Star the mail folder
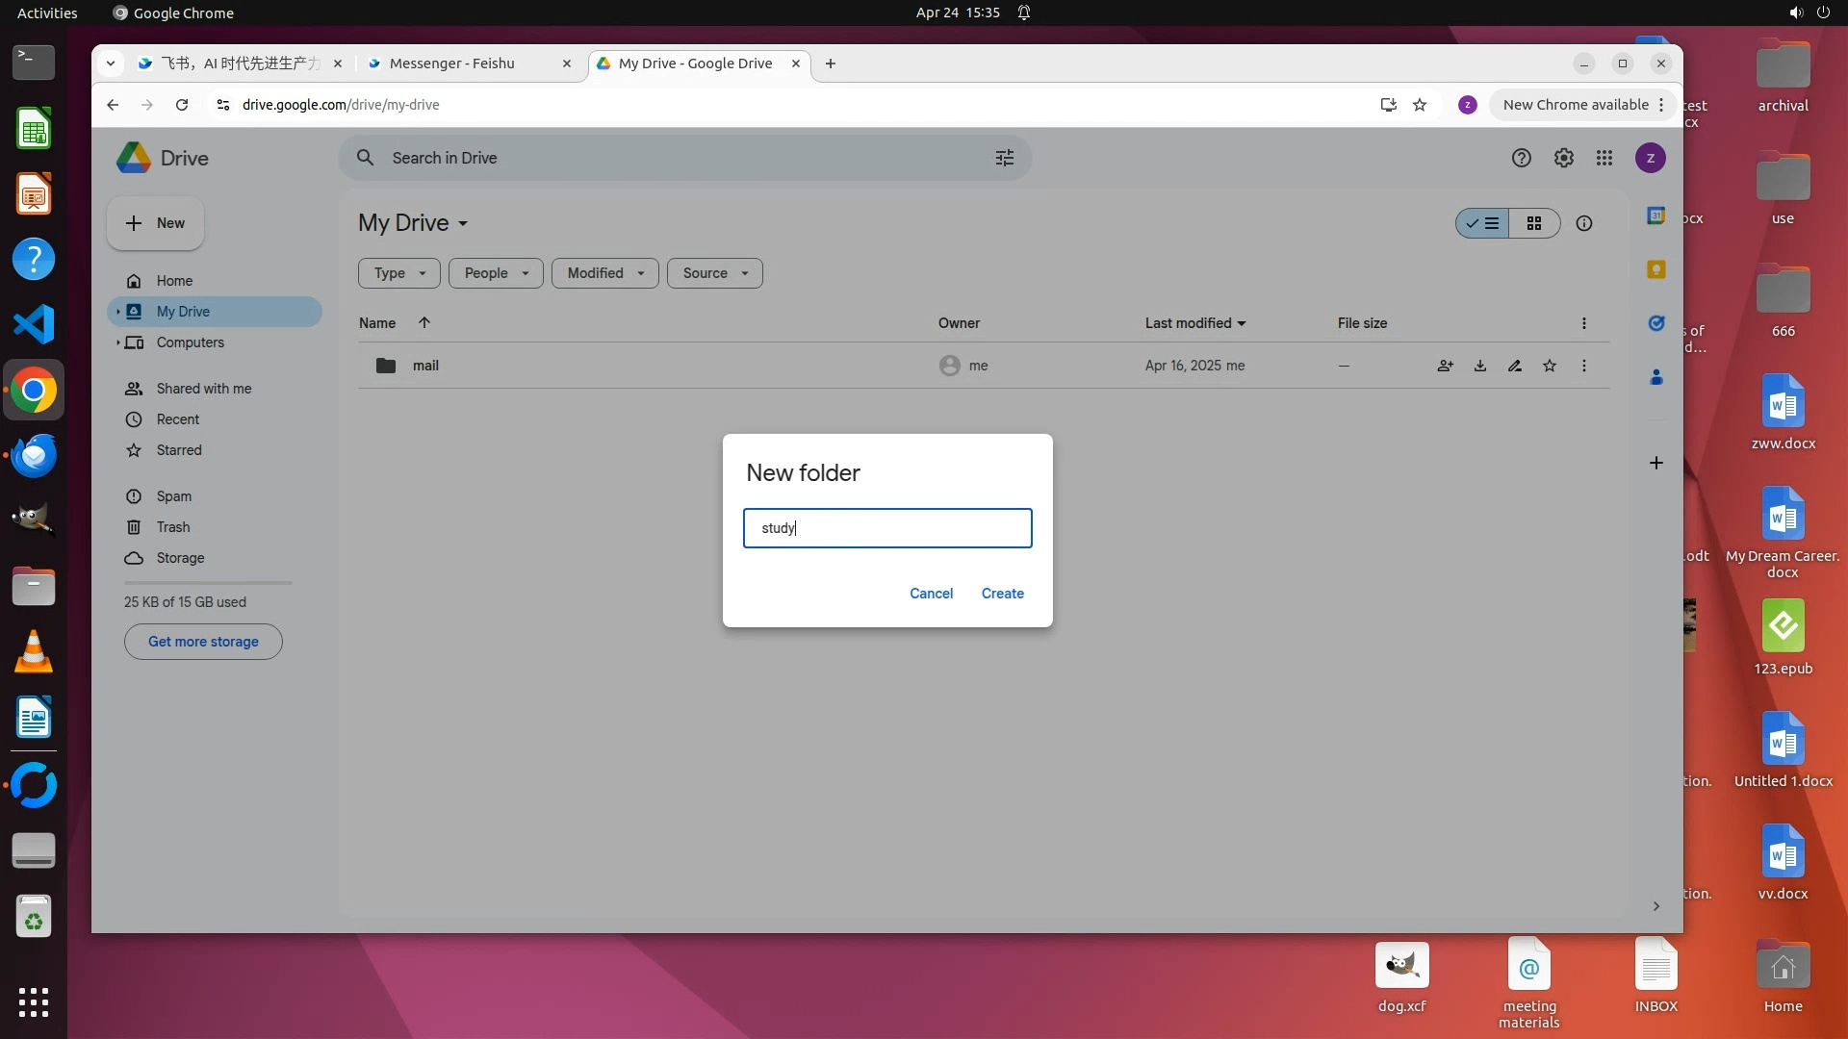The width and height of the screenshot is (1848, 1039). click(1550, 366)
